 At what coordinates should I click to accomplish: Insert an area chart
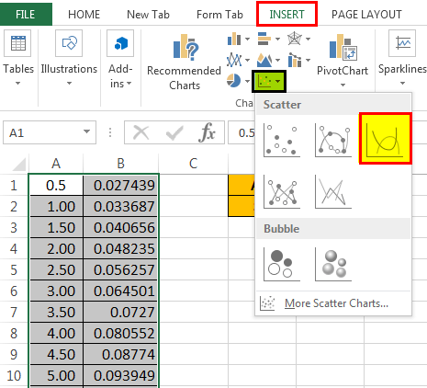[x=264, y=60]
